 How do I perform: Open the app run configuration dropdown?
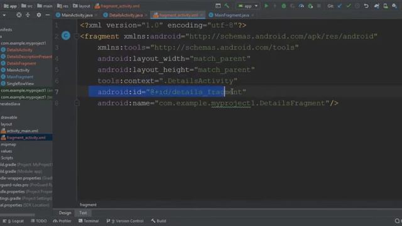pos(247,6)
